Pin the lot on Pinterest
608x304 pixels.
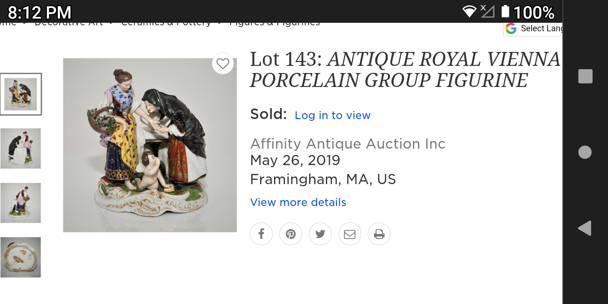click(291, 234)
